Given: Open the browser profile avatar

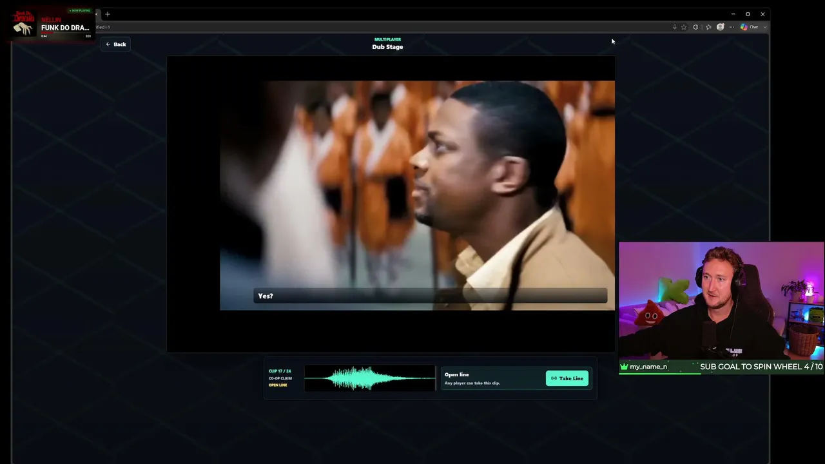Looking at the screenshot, I should 721,27.
